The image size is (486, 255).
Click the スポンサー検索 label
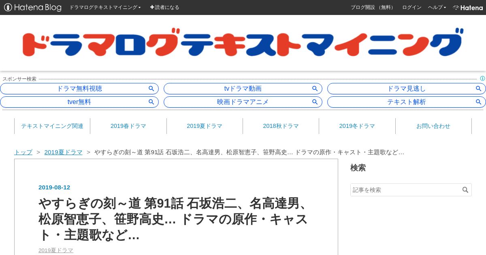click(19, 79)
